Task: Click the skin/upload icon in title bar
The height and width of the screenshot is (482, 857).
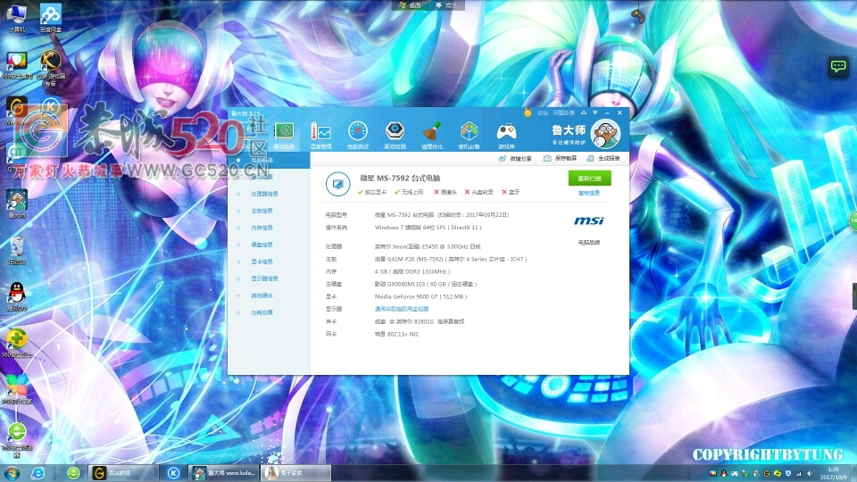Action: tap(584, 112)
